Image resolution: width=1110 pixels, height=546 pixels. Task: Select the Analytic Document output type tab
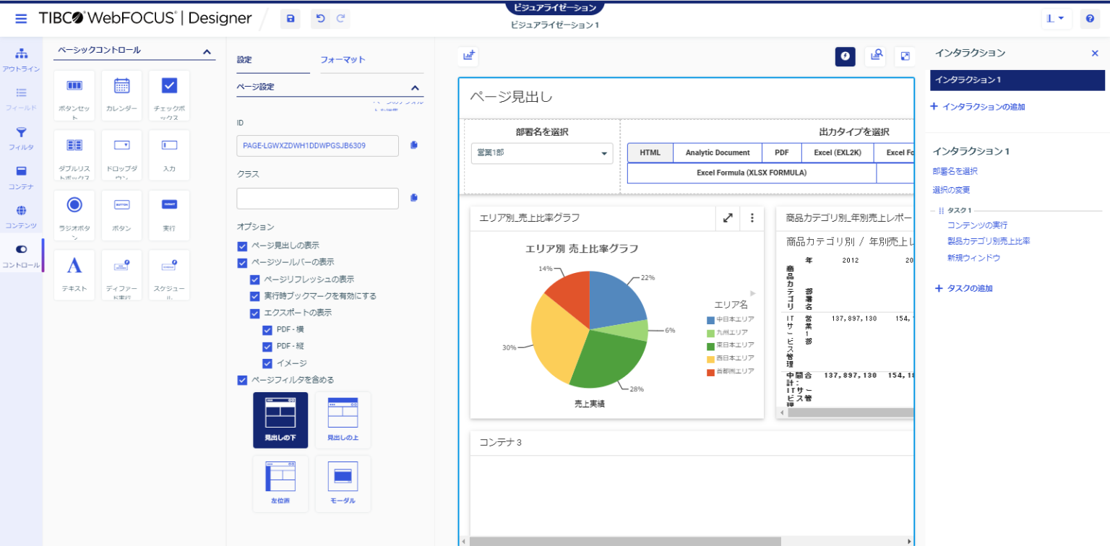717,152
